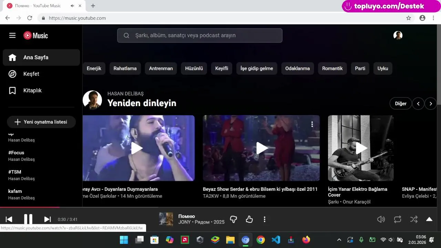Image resolution: width=441 pixels, height=248 pixels.
Task: Open Ana Sayfa in sidebar
Action: (x=41, y=58)
